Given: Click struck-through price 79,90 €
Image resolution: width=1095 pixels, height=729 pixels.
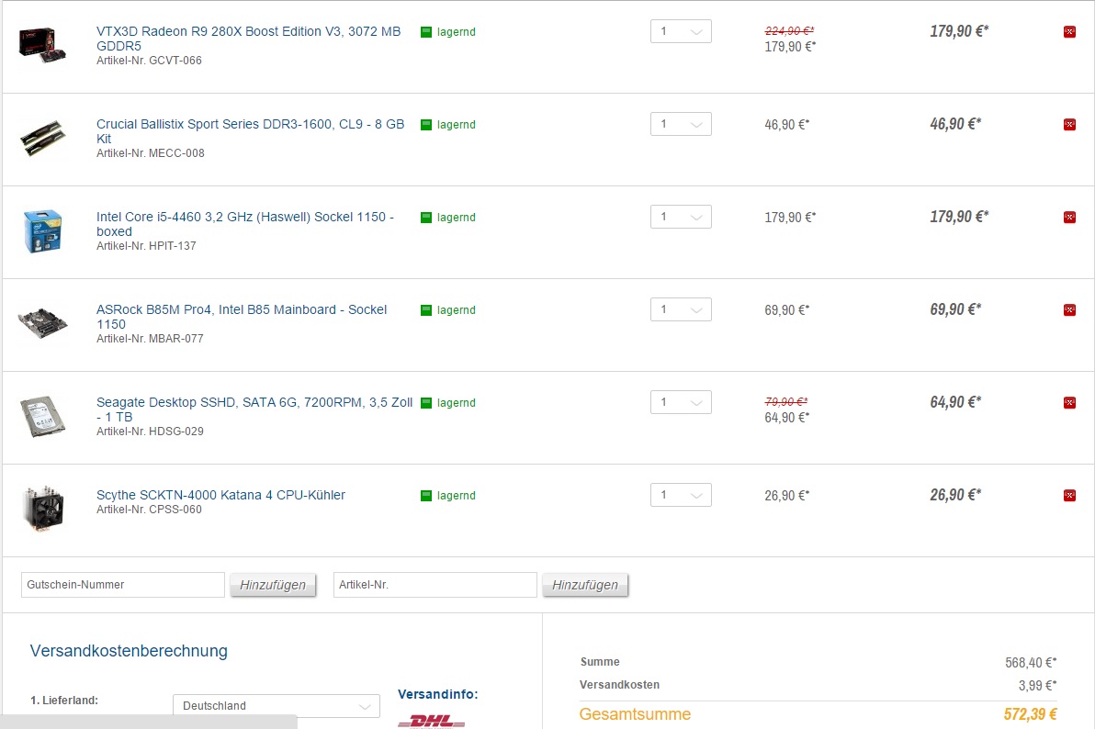Looking at the screenshot, I should pyautogui.click(x=786, y=401).
